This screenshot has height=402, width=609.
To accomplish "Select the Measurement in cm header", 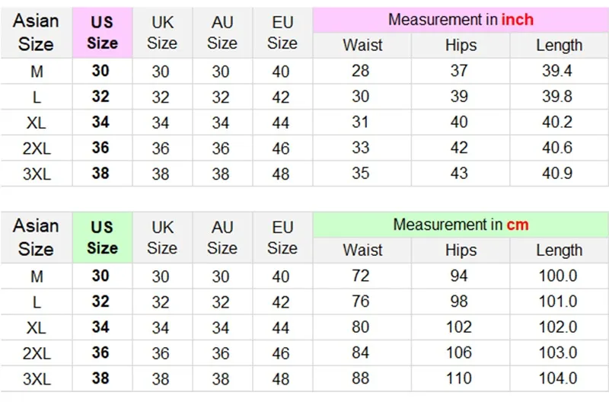I will pos(461,225).
